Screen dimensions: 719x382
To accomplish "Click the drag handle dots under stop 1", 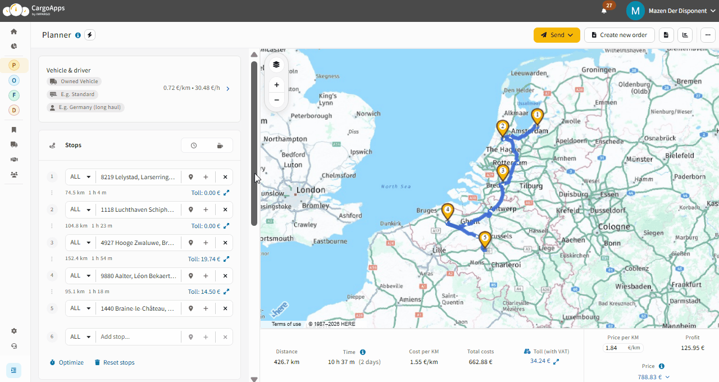I will pos(52,193).
